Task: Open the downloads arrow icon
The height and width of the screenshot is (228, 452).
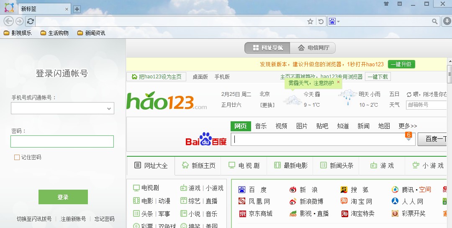Action: click(x=447, y=21)
